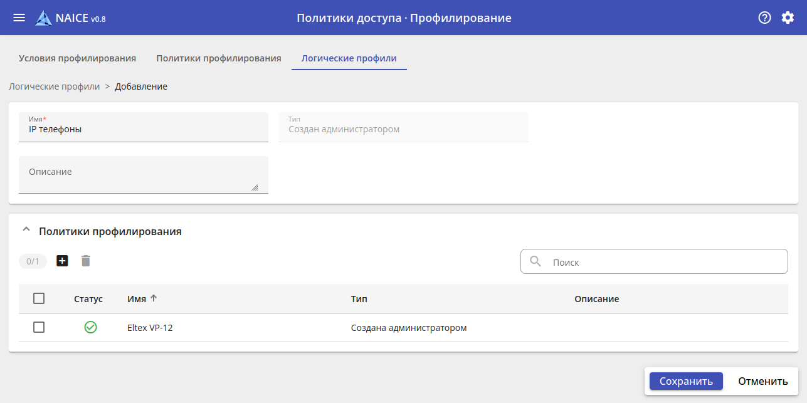Click the delete trash icon
This screenshot has width=807, height=403.
86,261
